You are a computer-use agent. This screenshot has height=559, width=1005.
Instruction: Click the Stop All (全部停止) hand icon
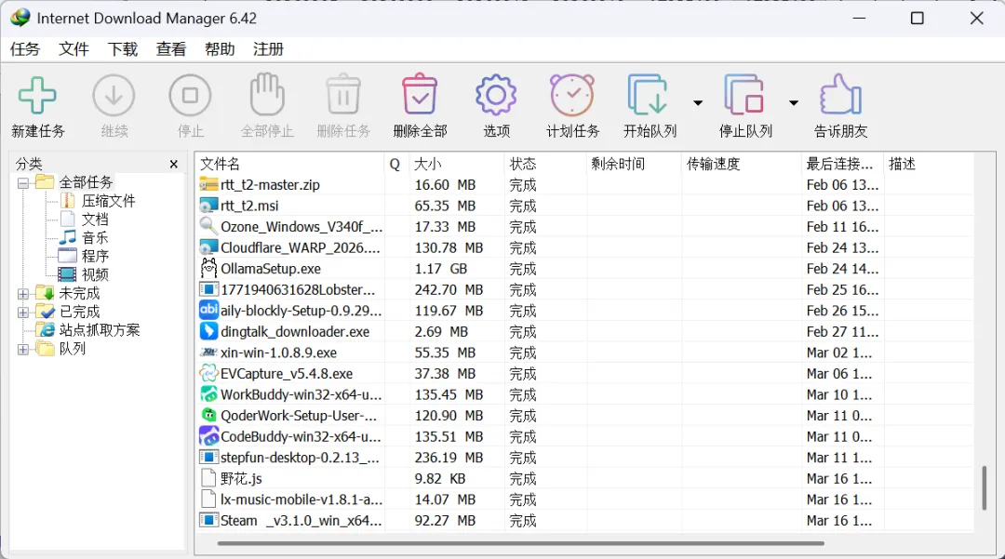pos(267,94)
